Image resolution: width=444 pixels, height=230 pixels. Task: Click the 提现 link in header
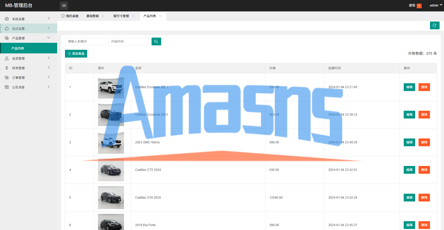(412, 5)
